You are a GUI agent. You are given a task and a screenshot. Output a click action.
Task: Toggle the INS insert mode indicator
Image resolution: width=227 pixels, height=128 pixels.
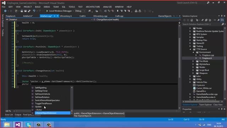(x=223, y=119)
